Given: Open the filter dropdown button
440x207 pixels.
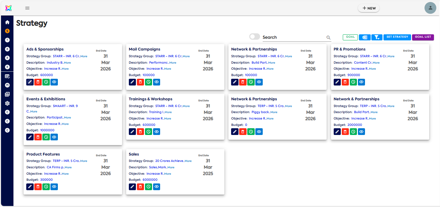Looking at the screenshot, I should [x=377, y=37].
